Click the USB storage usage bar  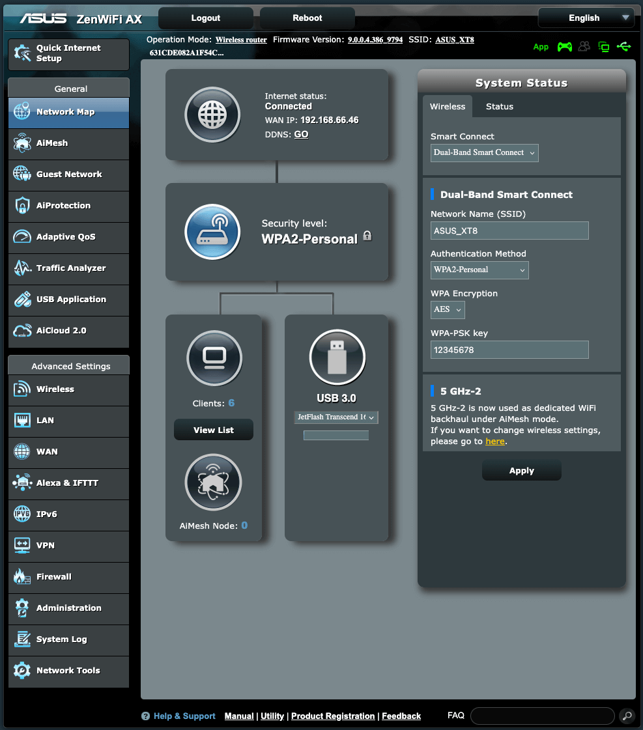click(x=336, y=435)
